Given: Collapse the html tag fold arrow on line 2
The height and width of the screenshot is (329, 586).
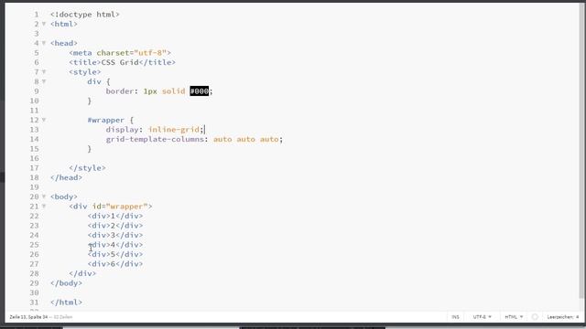Looking at the screenshot, I should [x=44, y=24].
